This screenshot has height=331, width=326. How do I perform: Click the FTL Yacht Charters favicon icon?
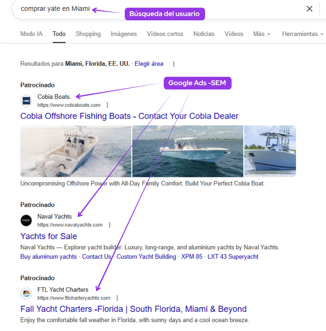[26, 294]
